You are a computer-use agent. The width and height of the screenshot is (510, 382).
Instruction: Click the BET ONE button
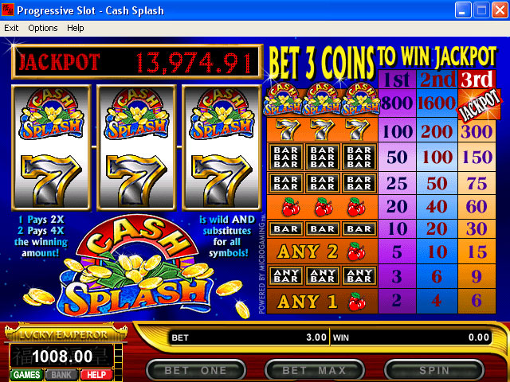[x=195, y=370]
